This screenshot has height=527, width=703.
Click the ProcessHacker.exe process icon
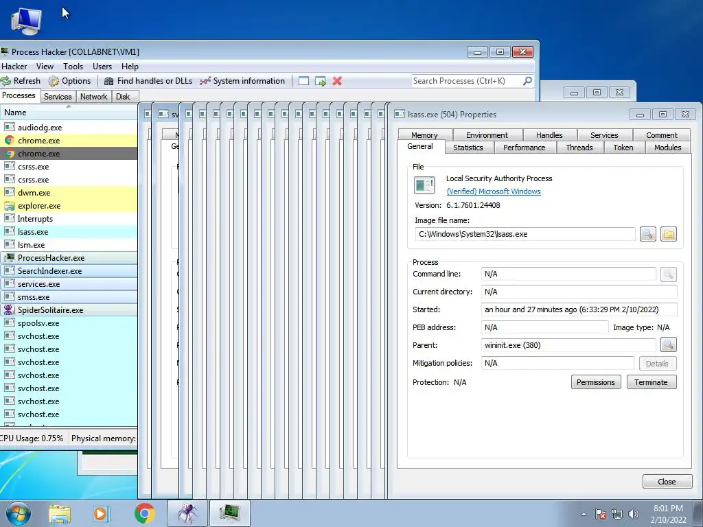pos(9,258)
